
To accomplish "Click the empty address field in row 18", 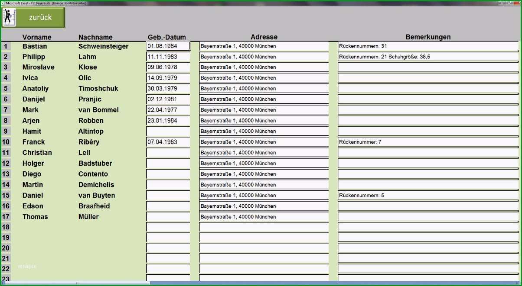I will [x=264, y=227].
